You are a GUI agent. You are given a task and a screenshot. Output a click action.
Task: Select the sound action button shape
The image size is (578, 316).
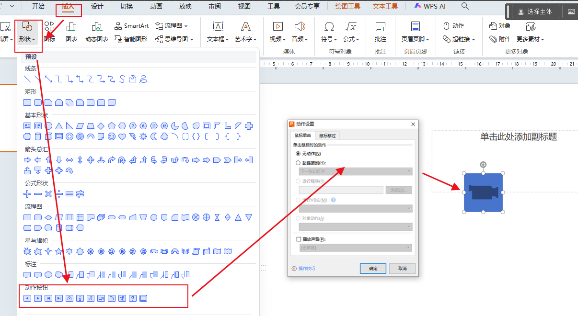pyautogui.click(x=122, y=298)
